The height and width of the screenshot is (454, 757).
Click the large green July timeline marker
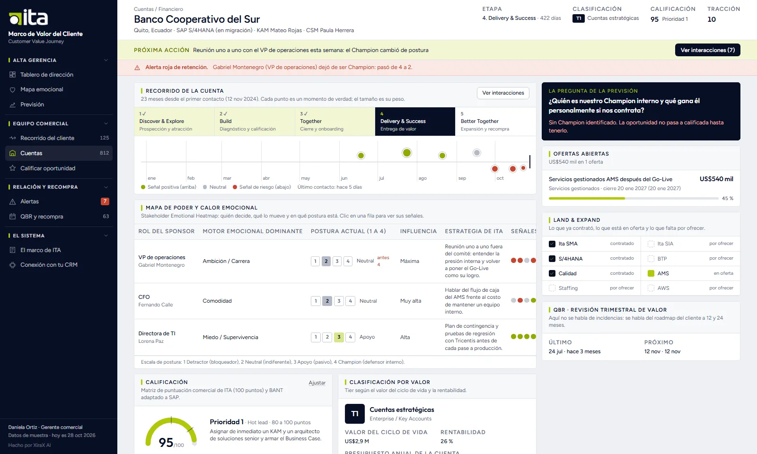[x=407, y=153]
